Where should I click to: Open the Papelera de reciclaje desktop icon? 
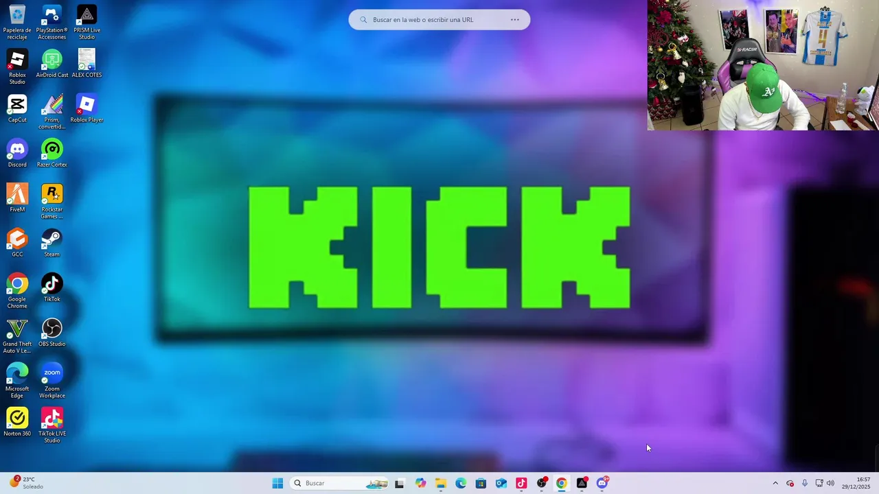coord(17,23)
